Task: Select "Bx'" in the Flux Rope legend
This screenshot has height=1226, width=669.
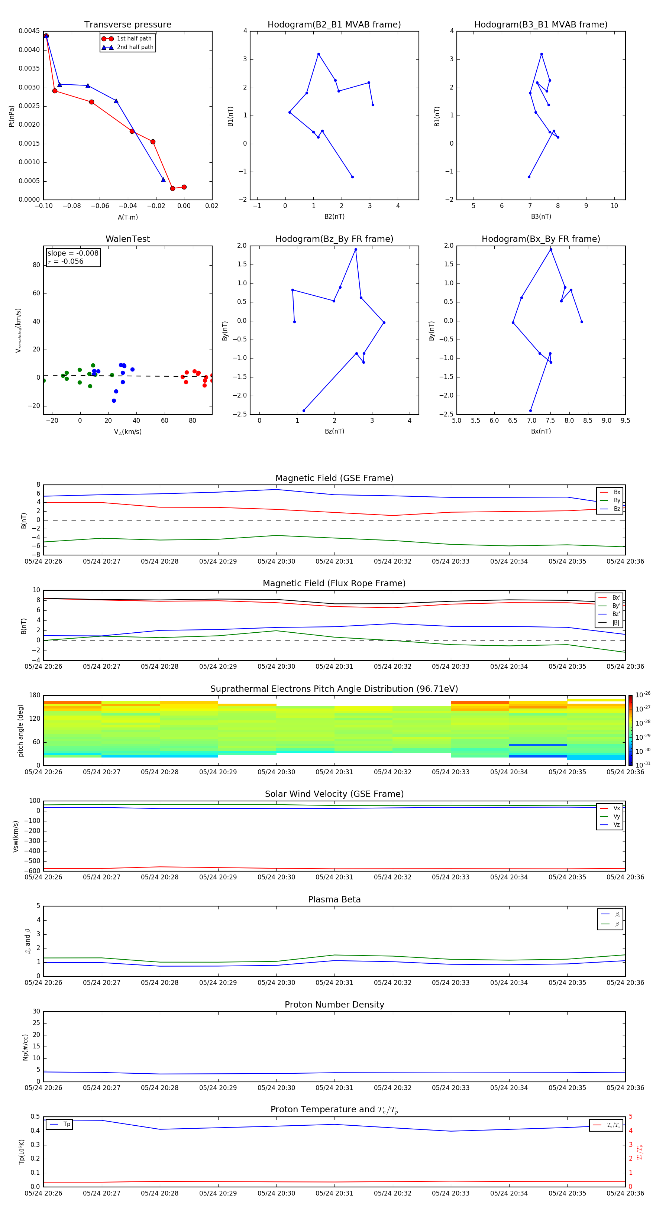Action: point(609,598)
